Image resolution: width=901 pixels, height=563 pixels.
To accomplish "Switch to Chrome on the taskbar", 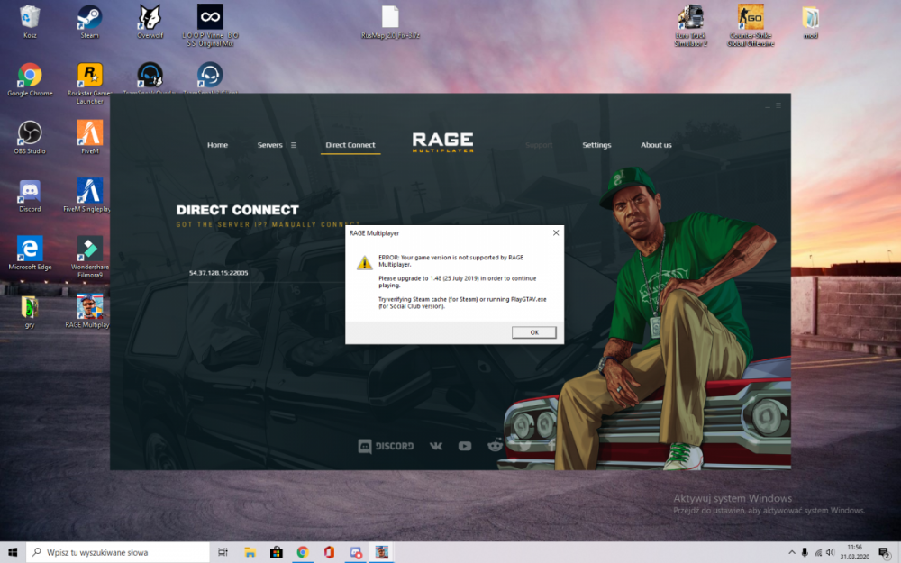I will [x=303, y=552].
